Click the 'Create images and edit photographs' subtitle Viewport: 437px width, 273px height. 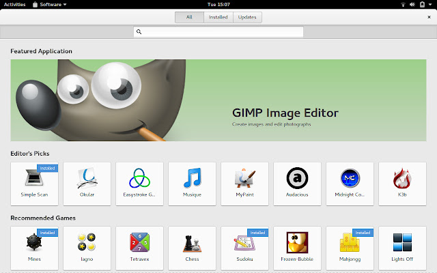(x=272, y=124)
